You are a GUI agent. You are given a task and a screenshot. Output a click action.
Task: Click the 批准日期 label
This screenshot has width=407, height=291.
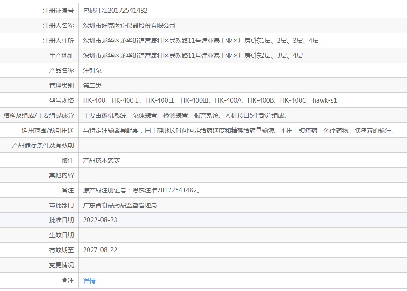coord(61,220)
